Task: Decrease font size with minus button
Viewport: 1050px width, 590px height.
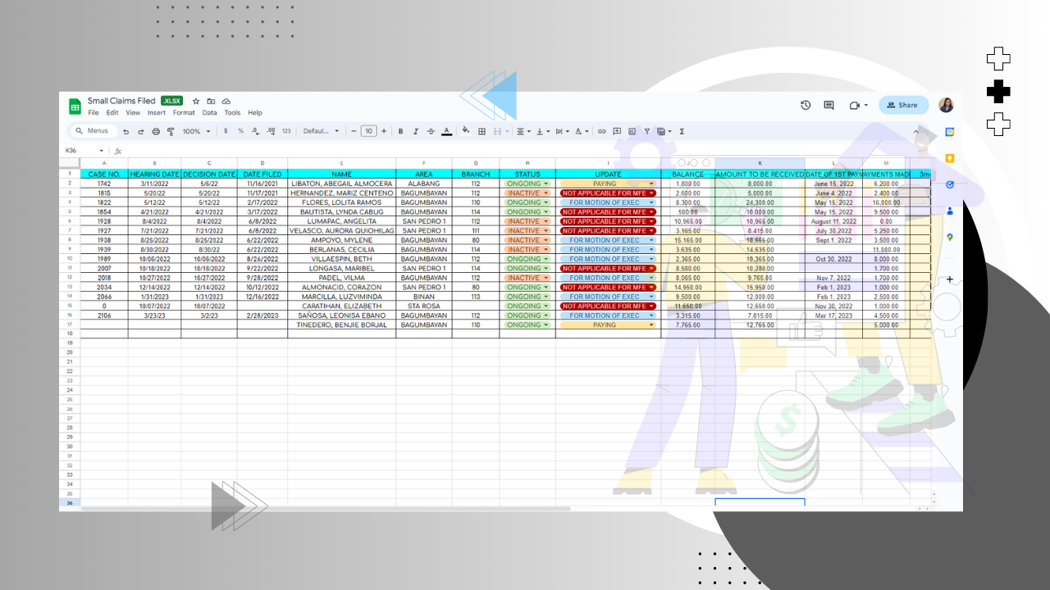Action: click(x=354, y=131)
